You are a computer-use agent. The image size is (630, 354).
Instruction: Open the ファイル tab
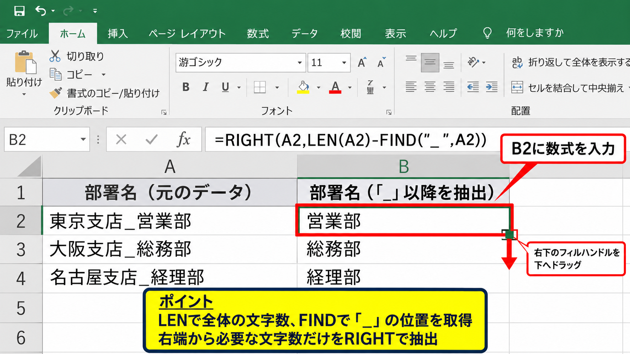click(22, 33)
